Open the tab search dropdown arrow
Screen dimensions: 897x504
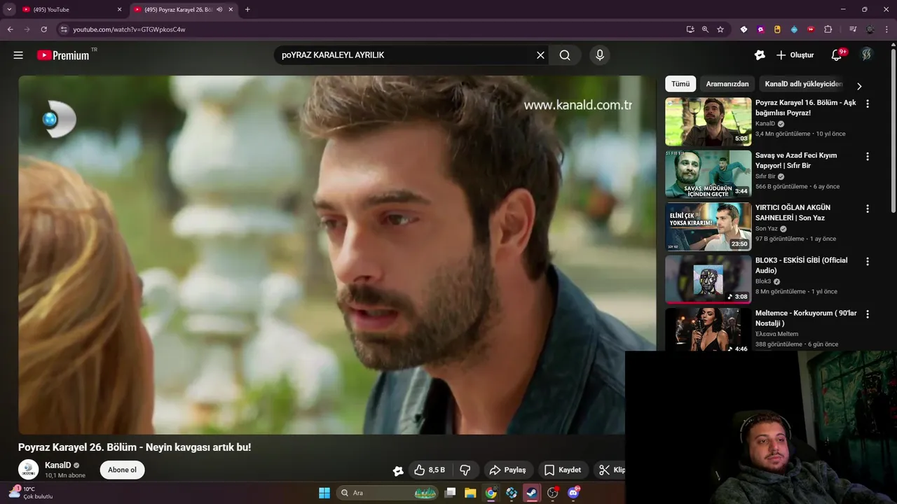(x=9, y=10)
